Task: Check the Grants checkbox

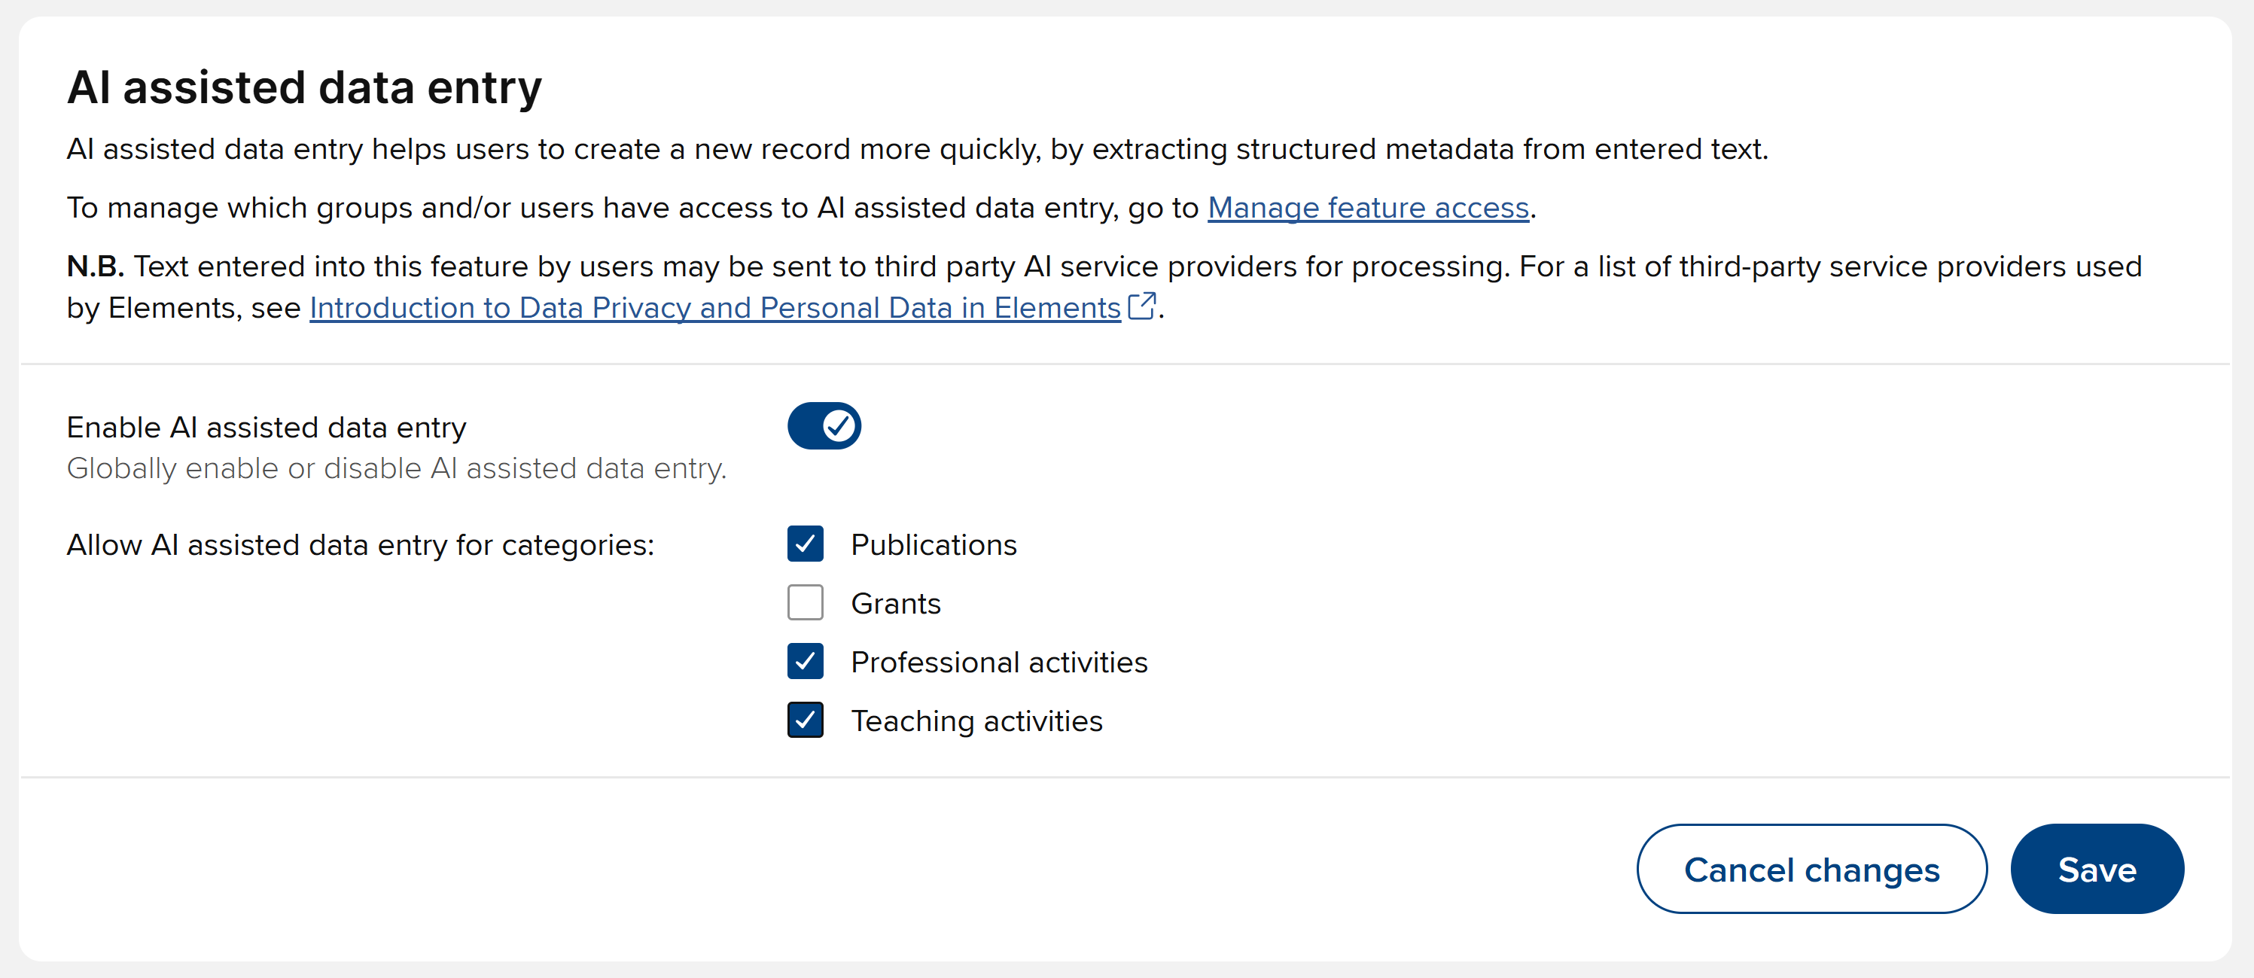Action: (x=805, y=603)
